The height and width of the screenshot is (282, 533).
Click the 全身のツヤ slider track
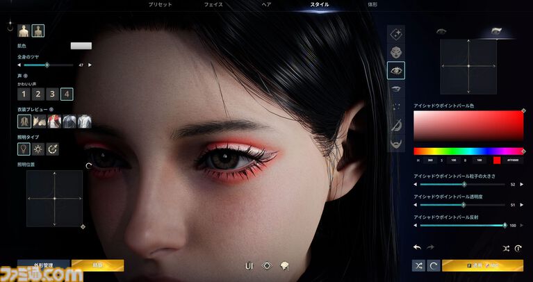coord(48,65)
